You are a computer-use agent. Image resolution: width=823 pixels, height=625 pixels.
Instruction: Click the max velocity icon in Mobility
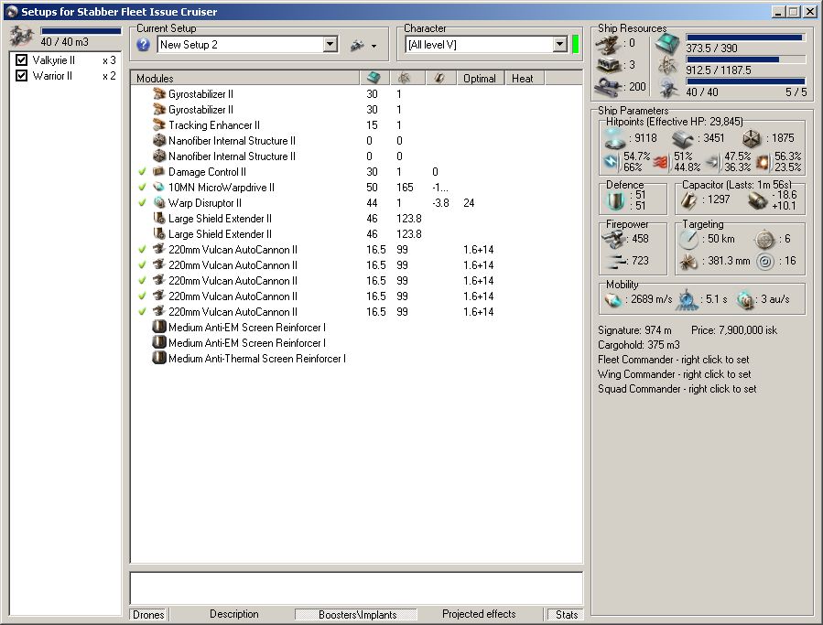tap(613, 299)
